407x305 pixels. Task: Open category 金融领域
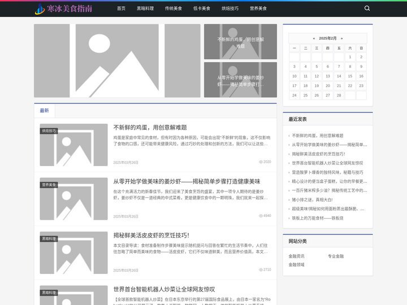click(x=296, y=265)
